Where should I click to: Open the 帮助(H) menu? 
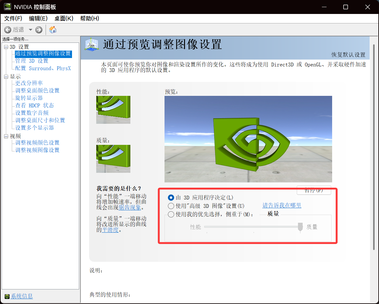point(89,18)
